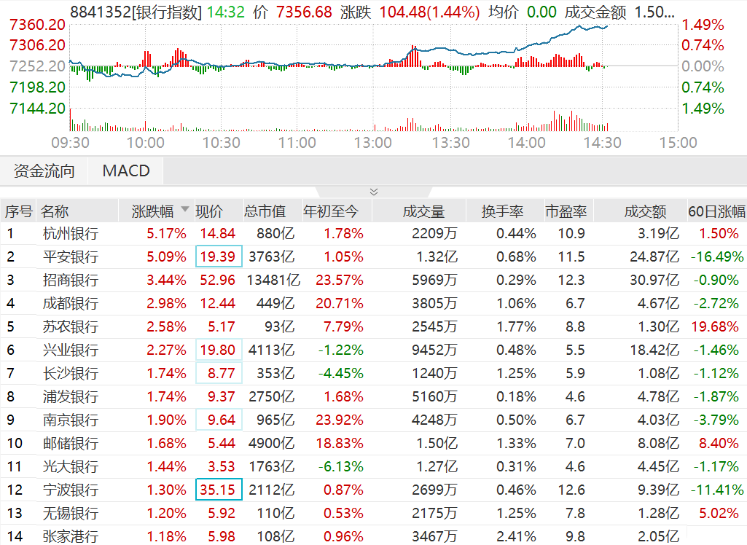747x545 pixels.
Task: Click 南京银行 price cell 9.64
Action: click(x=219, y=420)
